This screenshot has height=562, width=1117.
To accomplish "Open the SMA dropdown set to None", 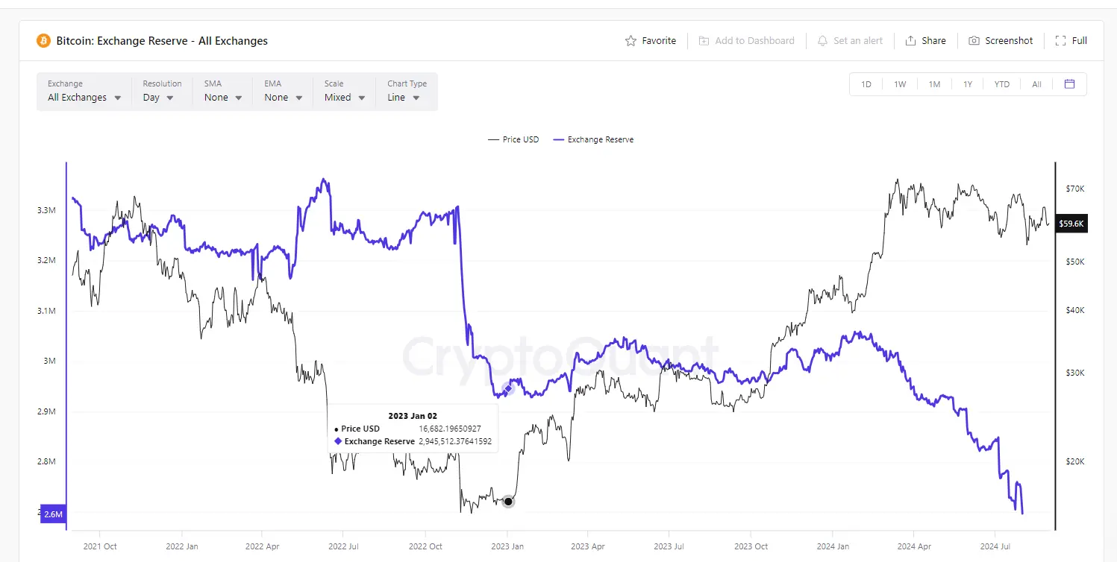I will coord(221,97).
